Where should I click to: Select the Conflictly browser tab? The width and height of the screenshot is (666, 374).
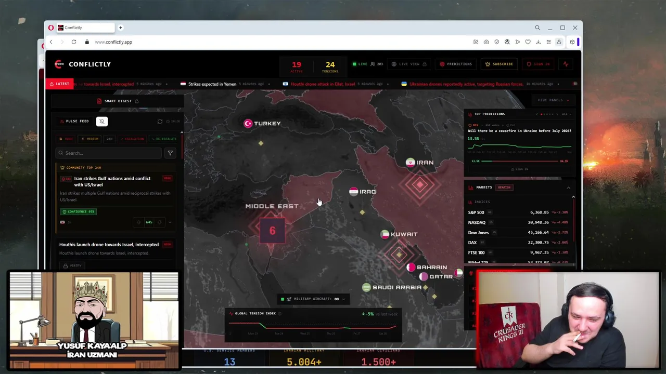pyautogui.click(x=85, y=28)
